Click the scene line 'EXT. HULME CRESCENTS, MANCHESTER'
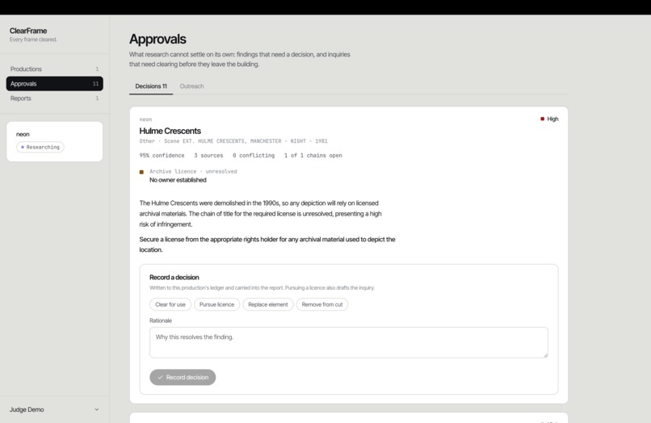Image resolution: width=651 pixels, height=423 pixels. point(232,141)
